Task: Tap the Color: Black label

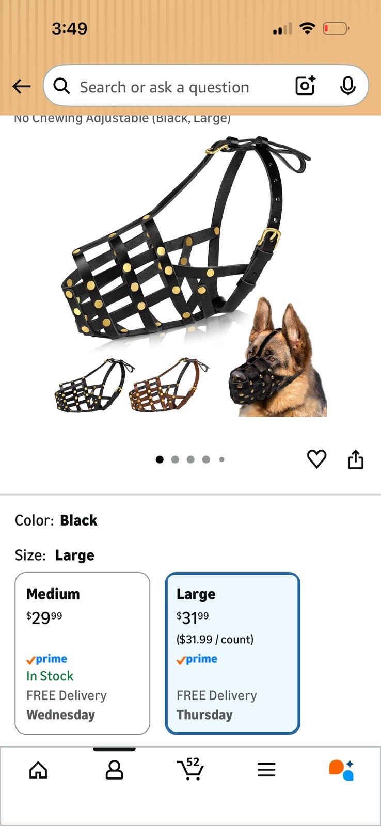Action: pos(56,520)
